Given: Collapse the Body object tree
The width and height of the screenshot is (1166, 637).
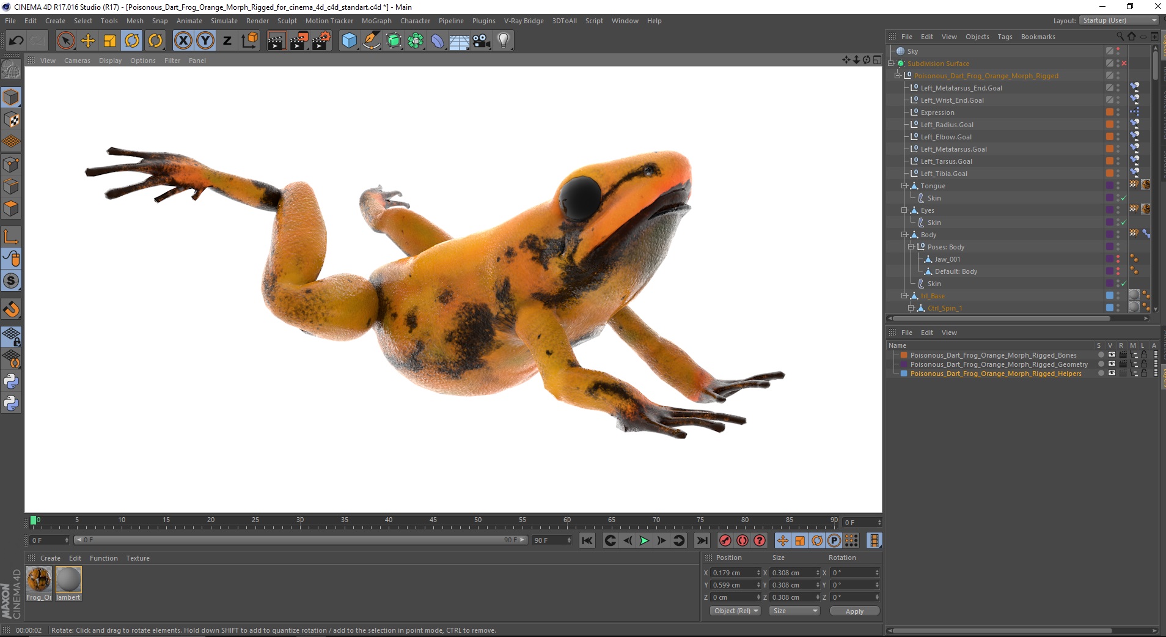Looking at the screenshot, I should click(x=904, y=235).
